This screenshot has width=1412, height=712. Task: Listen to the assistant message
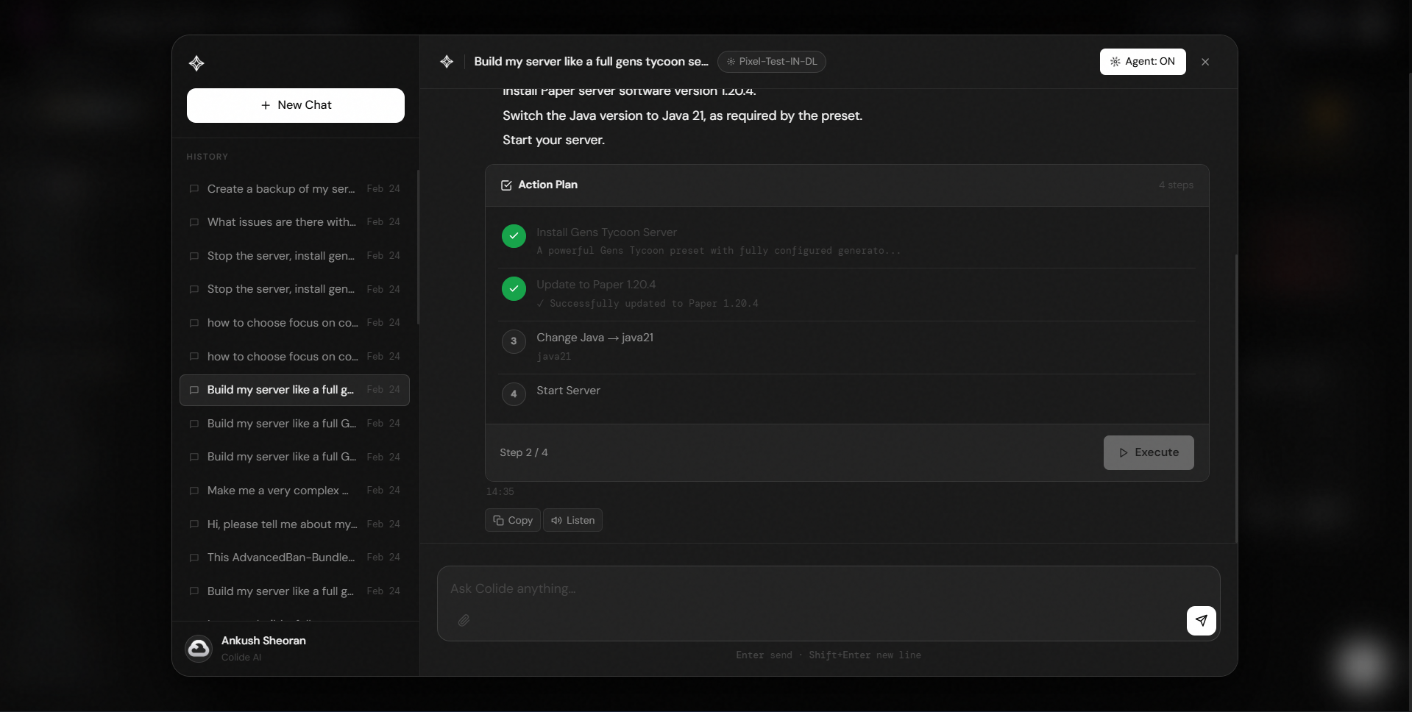tap(572, 520)
